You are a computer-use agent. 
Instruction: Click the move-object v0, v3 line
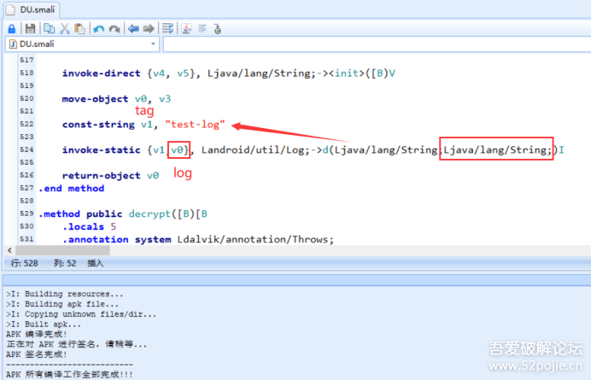coord(116,99)
